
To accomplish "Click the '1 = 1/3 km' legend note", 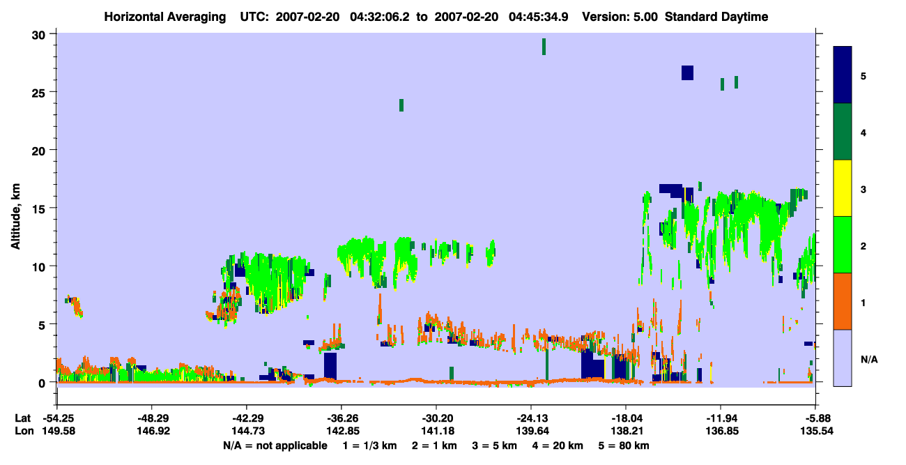I will 371,445.
